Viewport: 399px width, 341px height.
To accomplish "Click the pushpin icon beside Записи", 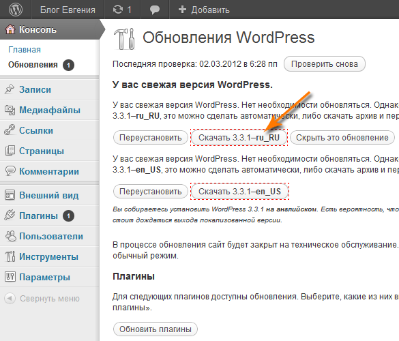I will coord(10,89).
